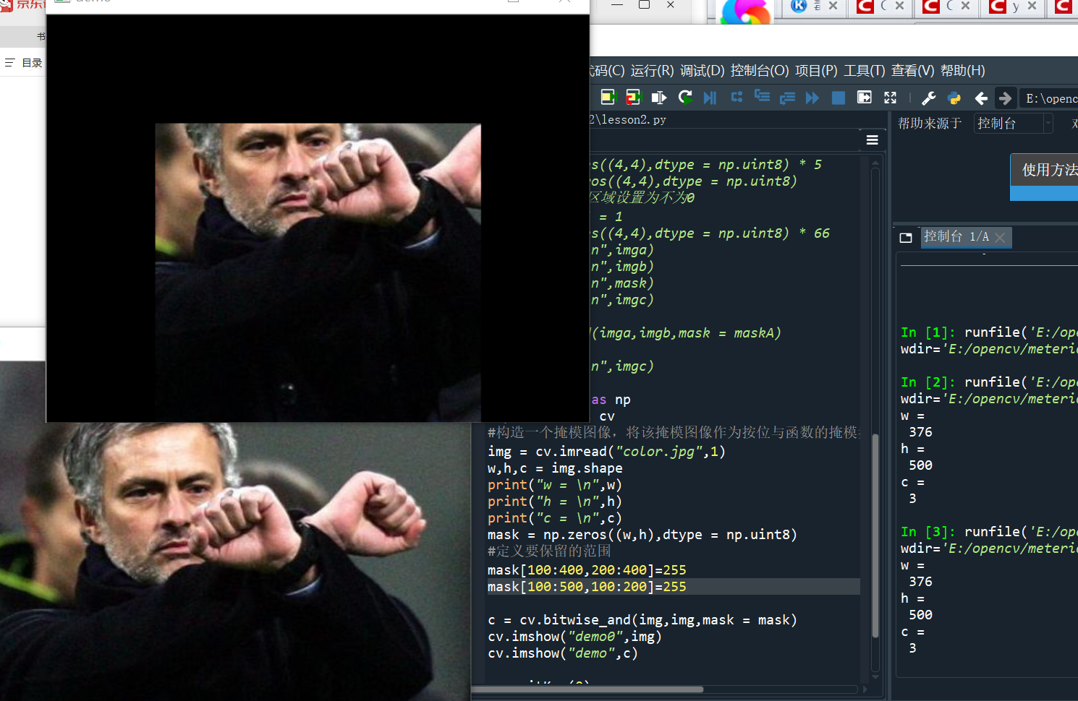Image resolution: width=1078 pixels, height=701 pixels.
Task: Run the current line in debugger
Action: point(737,98)
